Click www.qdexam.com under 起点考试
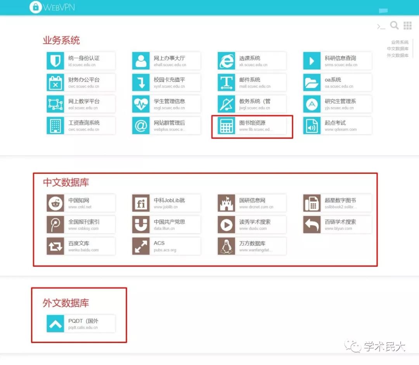Viewport: 419px width, 365px height. [x=341, y=129]
